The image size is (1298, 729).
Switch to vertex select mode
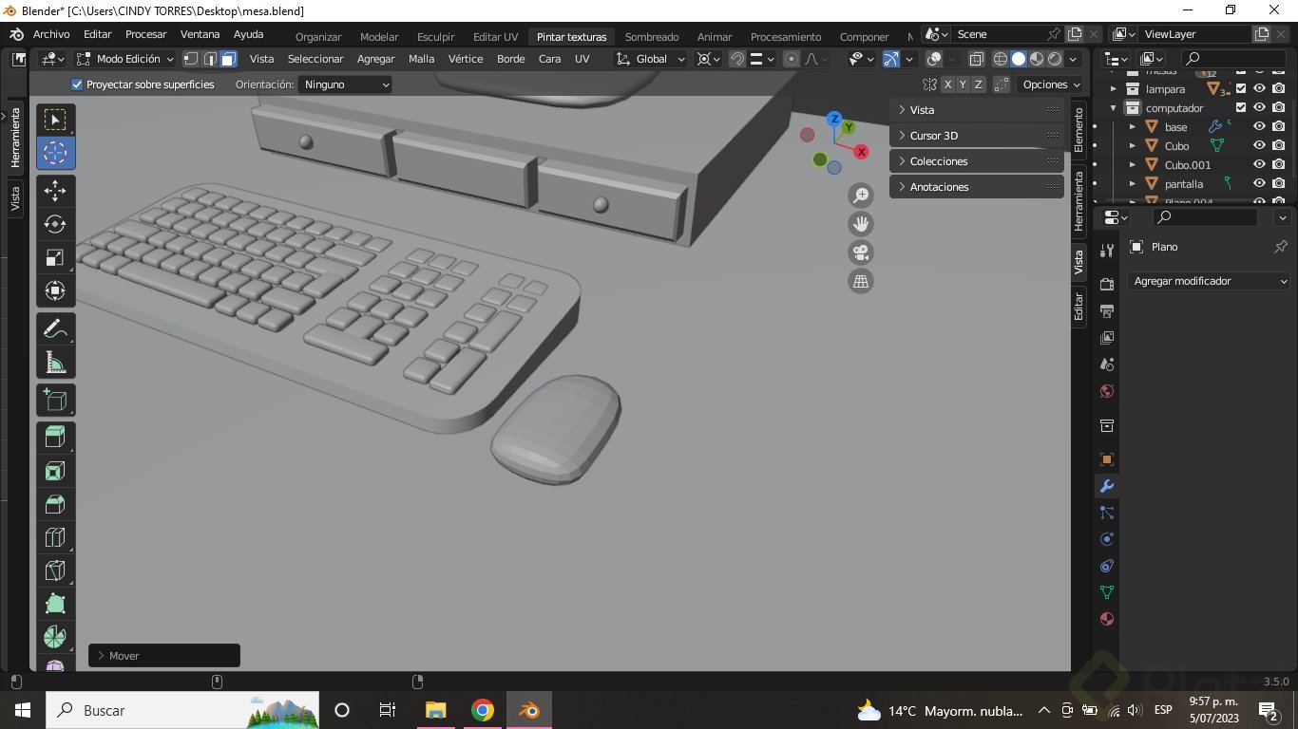click(x=191, y=59)
